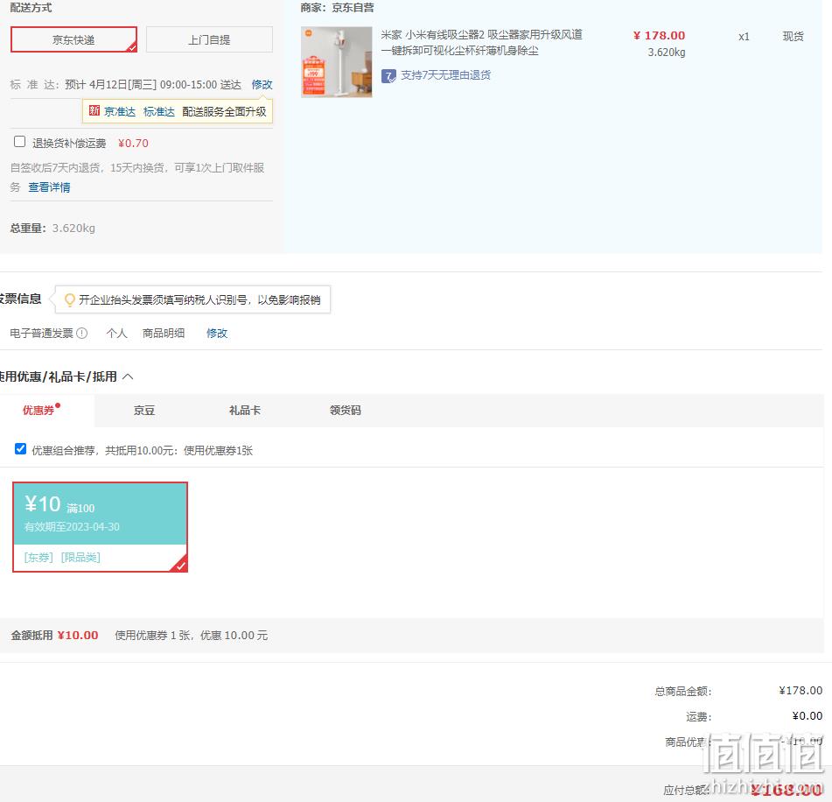Image resolution: width=832 pixels, height=802 pixels.
Task: Click the 运费 ¥0.00 value
Action: pos(807,716)
